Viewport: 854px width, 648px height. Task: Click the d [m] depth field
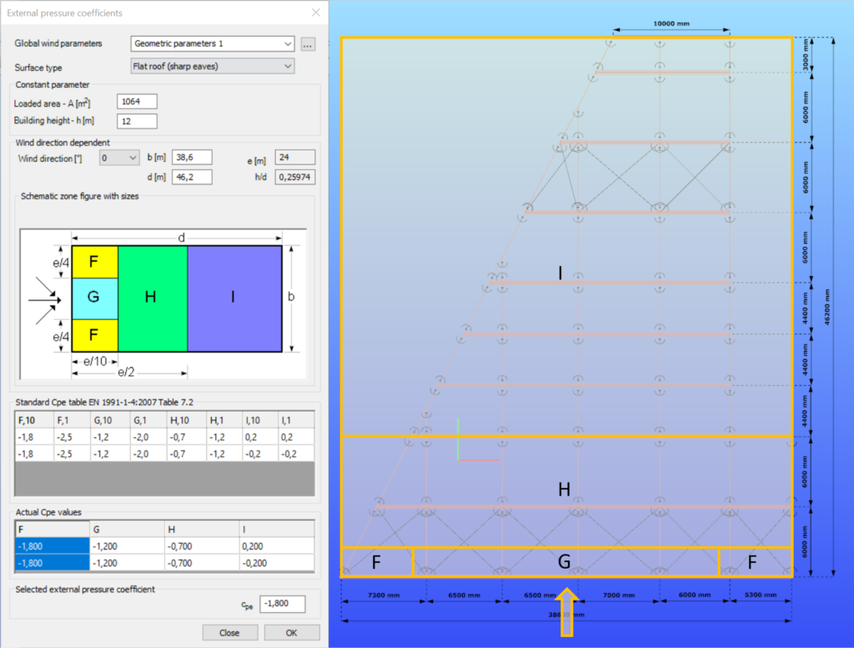point(192,177)
